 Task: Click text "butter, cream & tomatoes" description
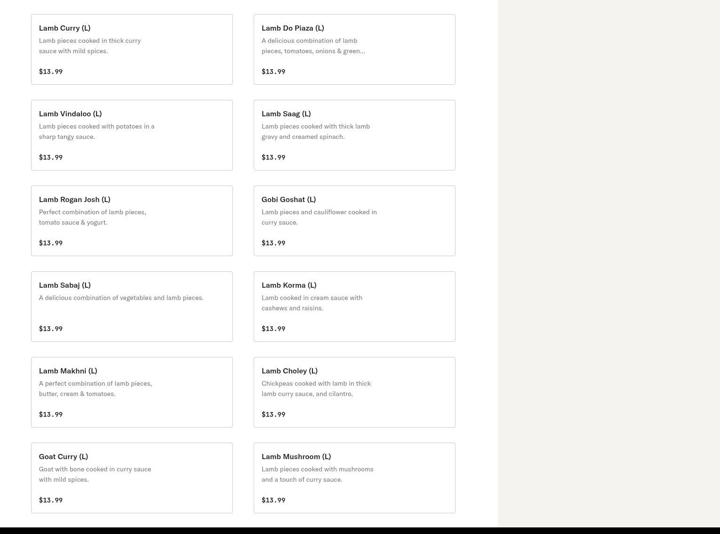(x=77, y=394)
